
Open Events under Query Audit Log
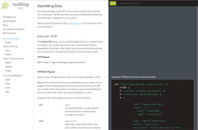8,54
